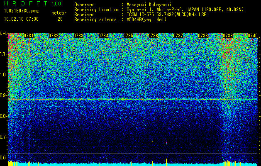Click the 0735 time marker

[x=128, y=36]
